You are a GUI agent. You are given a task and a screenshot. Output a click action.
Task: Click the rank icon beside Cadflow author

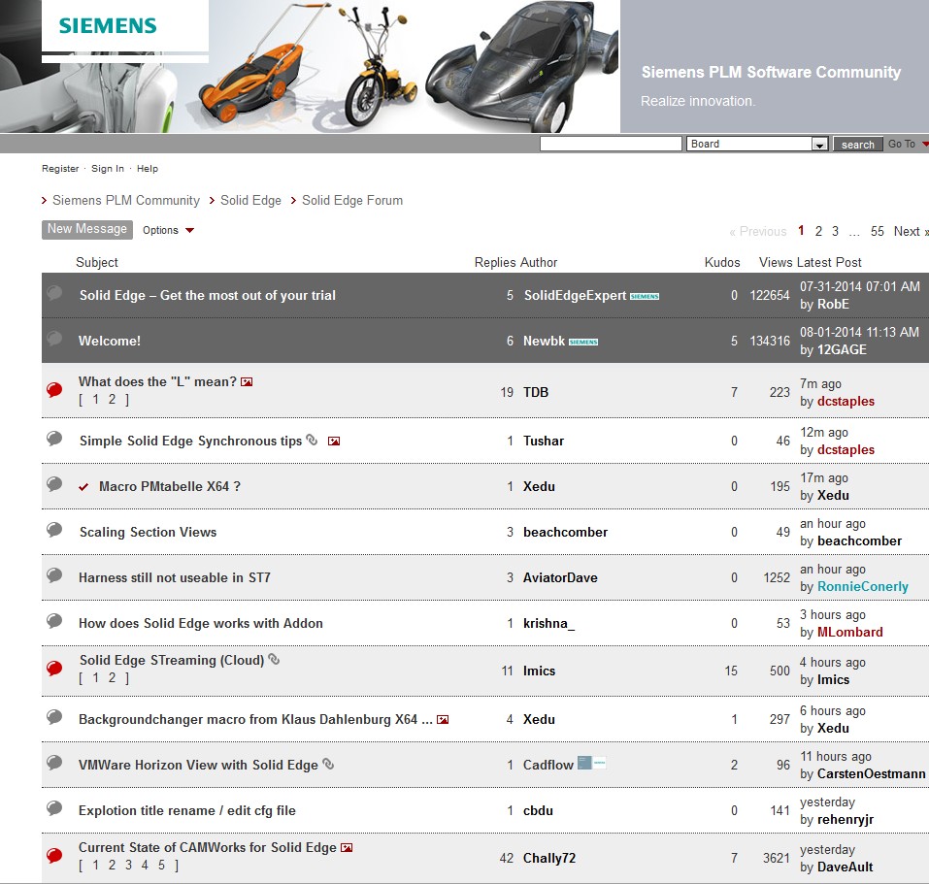pos(591,764)
